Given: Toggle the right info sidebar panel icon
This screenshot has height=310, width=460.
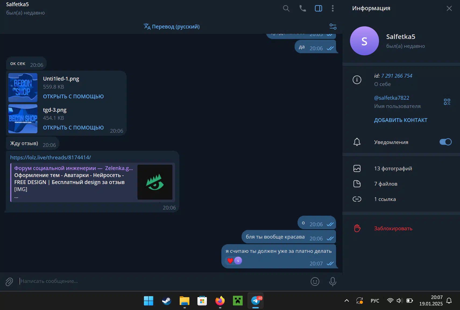Looking at the screenshot, I should click(x=319, y=8).
